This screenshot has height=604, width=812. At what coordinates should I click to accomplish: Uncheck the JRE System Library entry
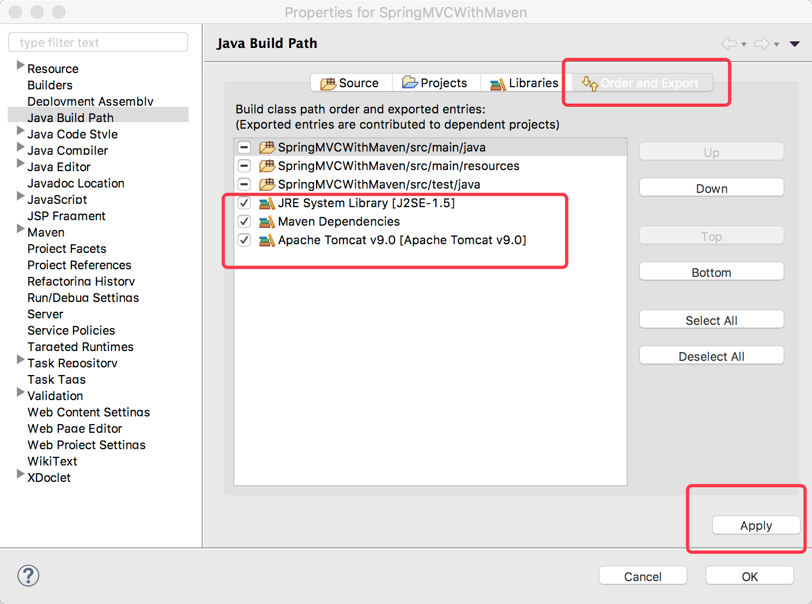click(x=244, y=203)
